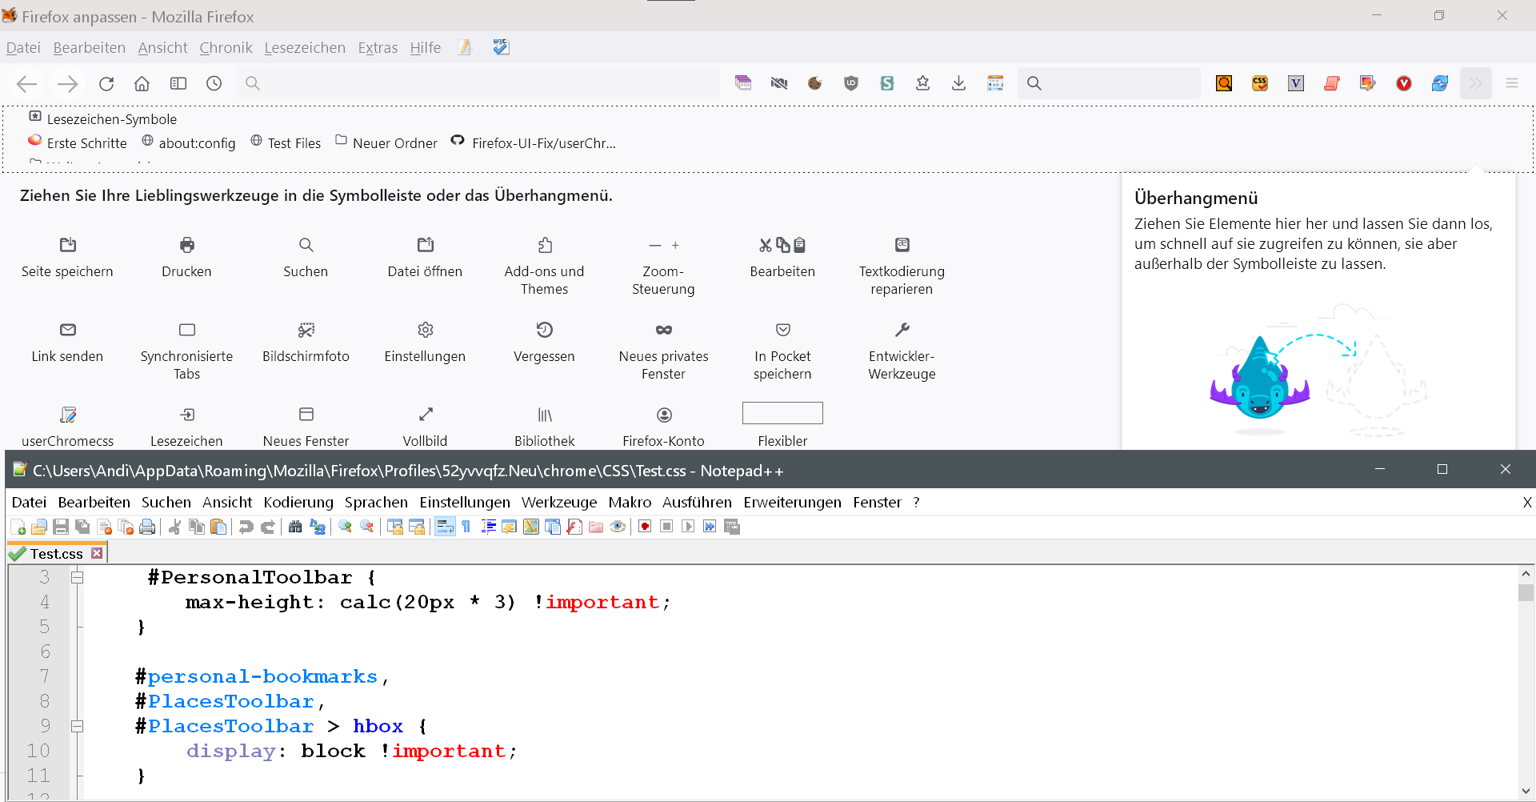Start macro recording in Notepad++

(x=645, y=527)
